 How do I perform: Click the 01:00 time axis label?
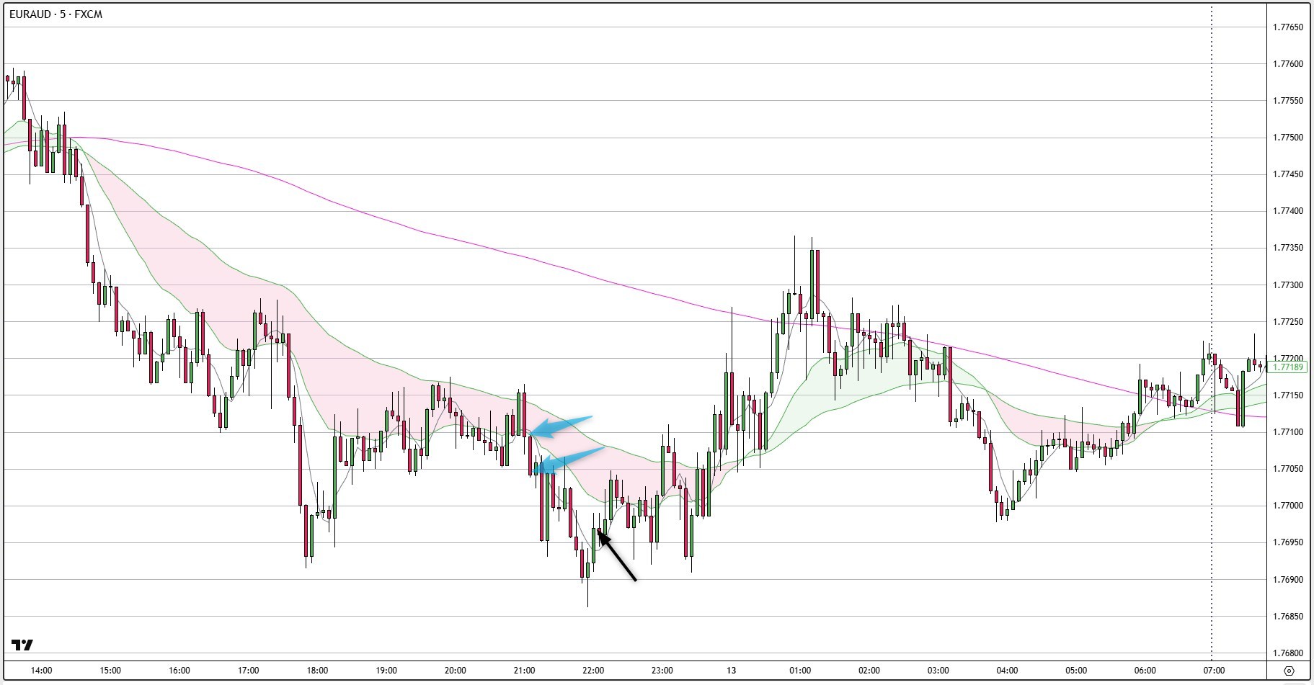800,671
